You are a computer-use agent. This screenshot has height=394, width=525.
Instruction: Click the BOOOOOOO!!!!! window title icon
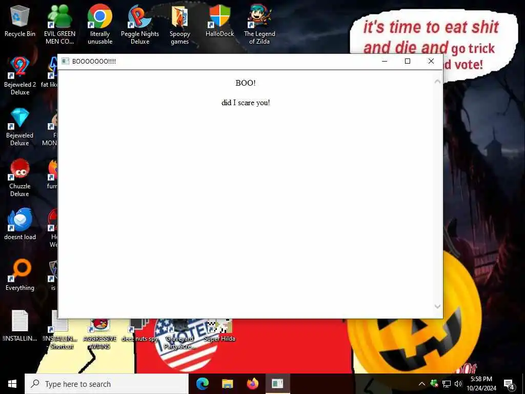point(65,61)
